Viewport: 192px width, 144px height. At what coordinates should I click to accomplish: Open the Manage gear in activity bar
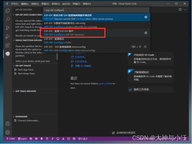point(8,132)
